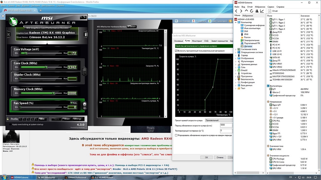321x180 pixels.
Task: Select Afterburner profile slot 5
Action: [36, 119]
